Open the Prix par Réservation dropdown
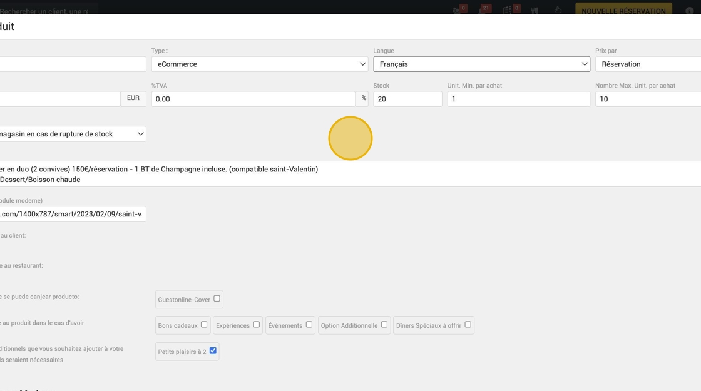The image size is (701, 391). tap(648, 64)
